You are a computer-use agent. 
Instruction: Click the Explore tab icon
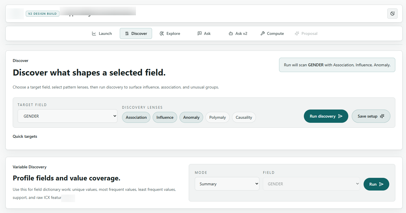(x=162, y=33)
